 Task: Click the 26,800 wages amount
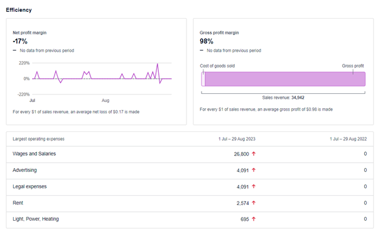[241, 154]
